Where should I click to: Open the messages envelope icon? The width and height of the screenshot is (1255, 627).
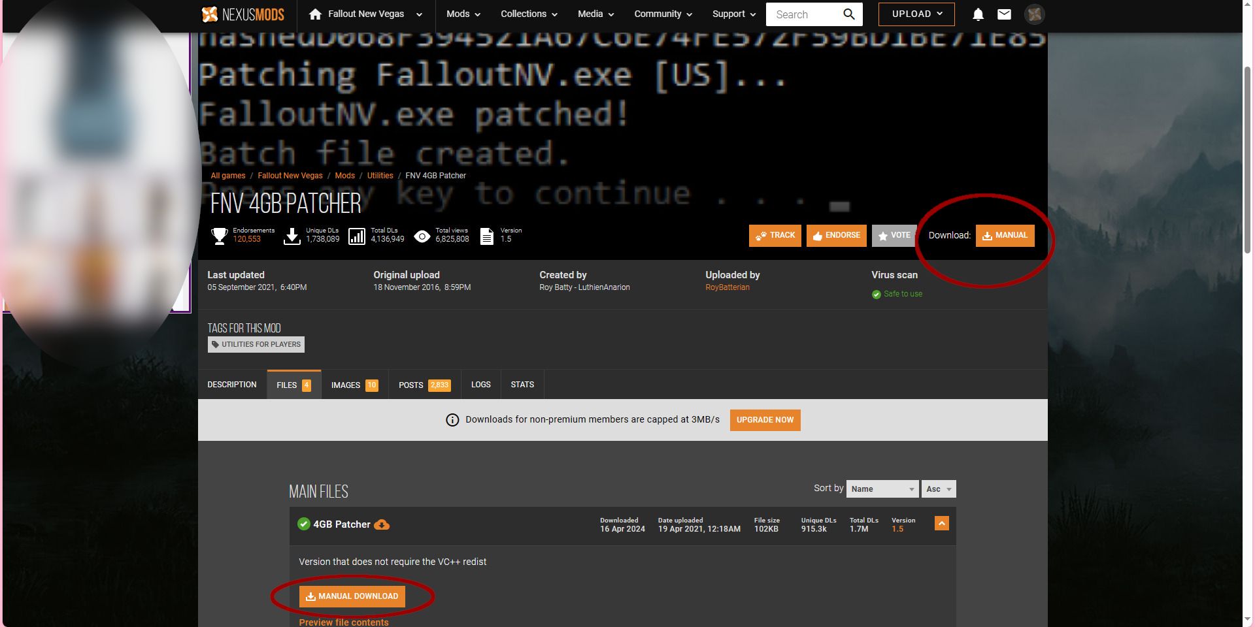(1004, 14)
